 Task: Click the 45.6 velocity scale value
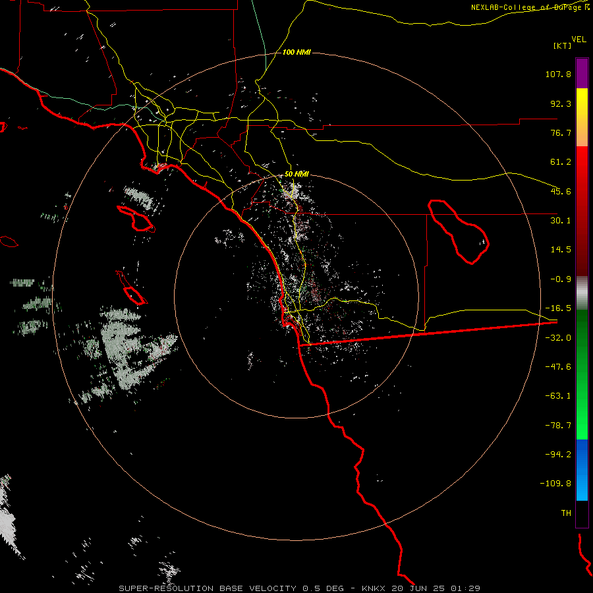pyautogui.click(x=561, y=191)
